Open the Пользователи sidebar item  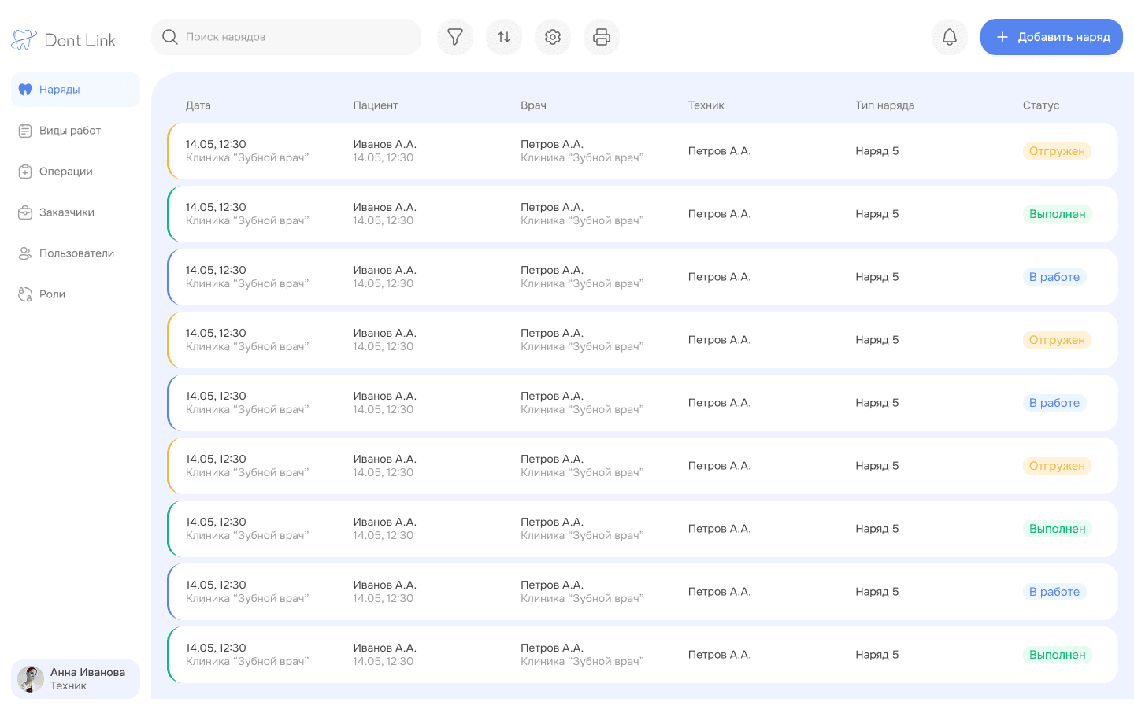(x=76, y=253)
